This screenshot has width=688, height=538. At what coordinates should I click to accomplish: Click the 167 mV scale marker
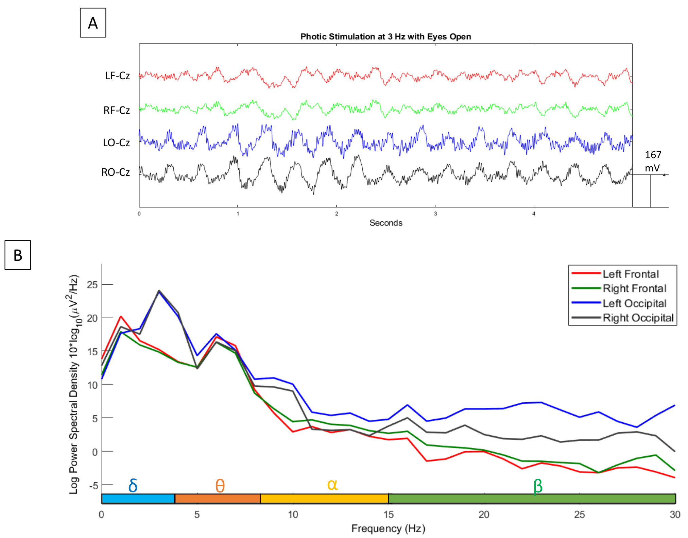point(653,161)
